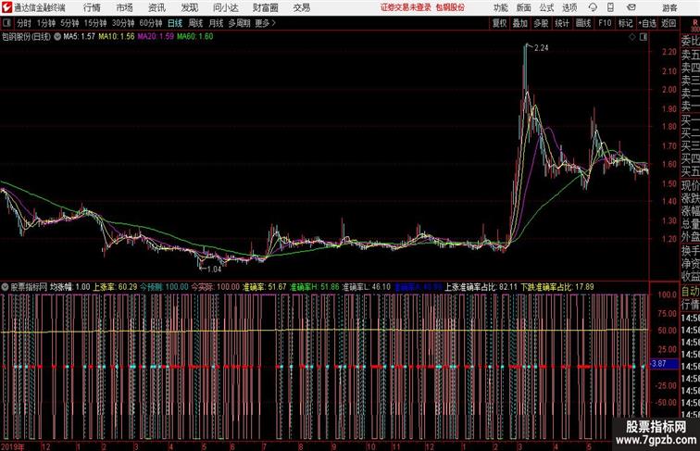Switch to the 60分钟 period
Viewport: 700px width, 451px height.
[151, 23]
